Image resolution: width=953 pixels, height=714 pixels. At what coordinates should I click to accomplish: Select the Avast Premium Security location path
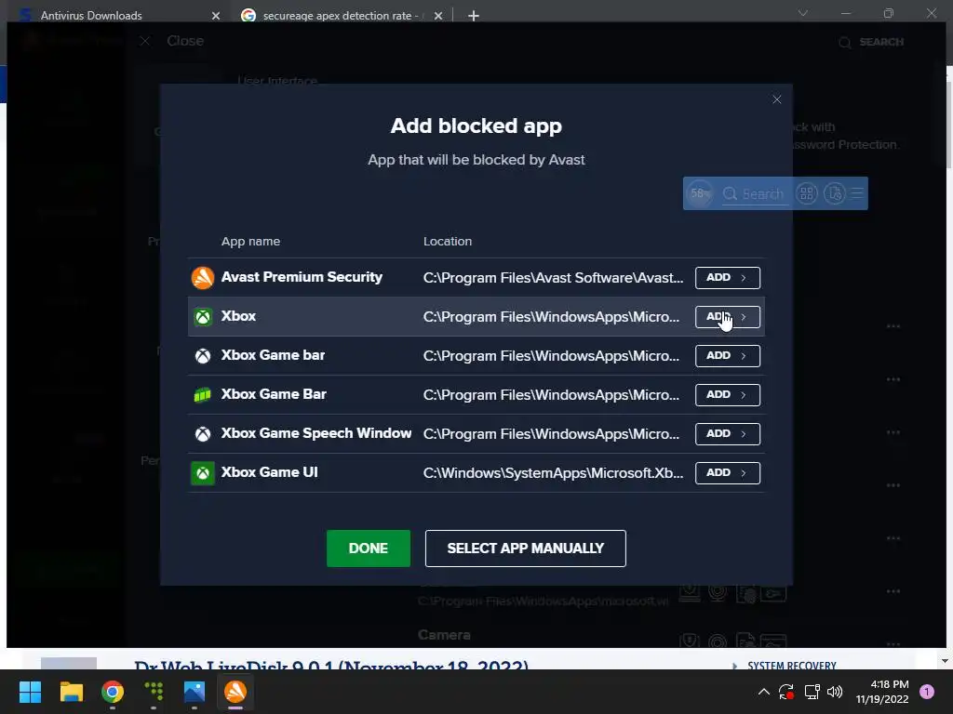pos(553,277)
